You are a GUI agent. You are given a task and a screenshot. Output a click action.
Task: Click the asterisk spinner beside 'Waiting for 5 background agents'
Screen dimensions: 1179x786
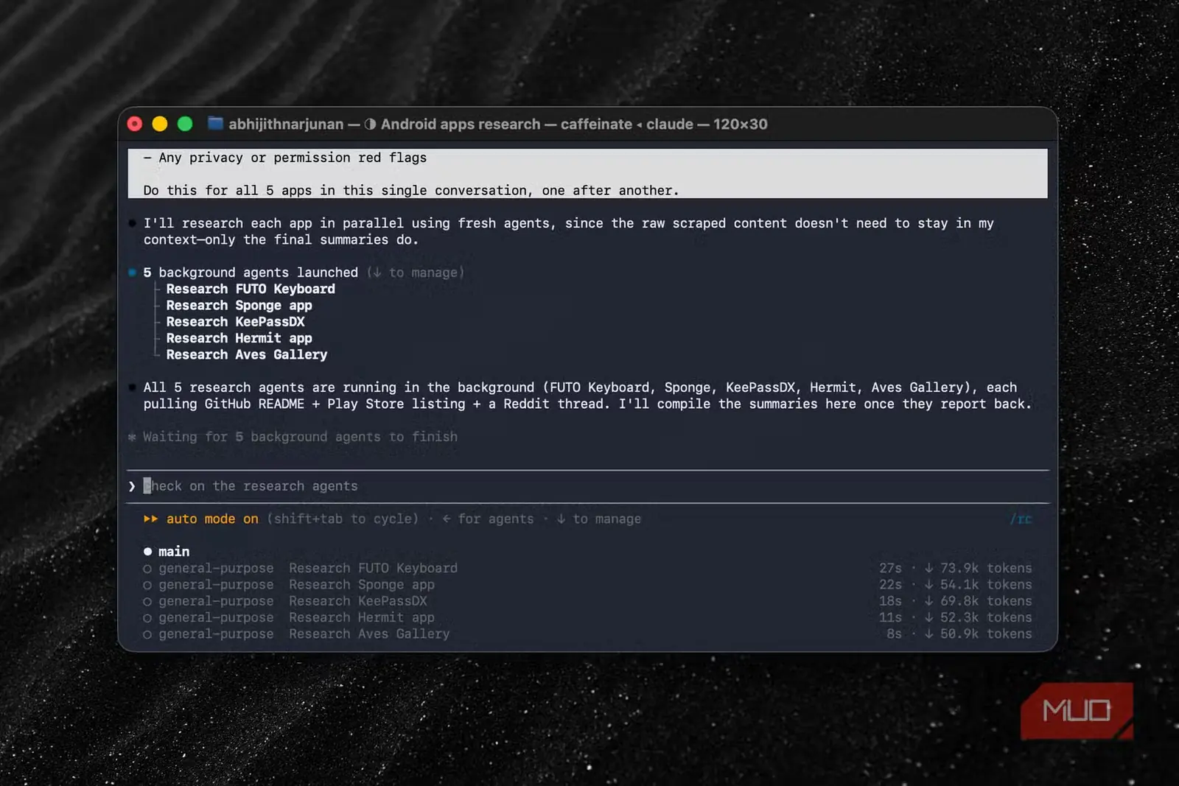coord(132,437)
